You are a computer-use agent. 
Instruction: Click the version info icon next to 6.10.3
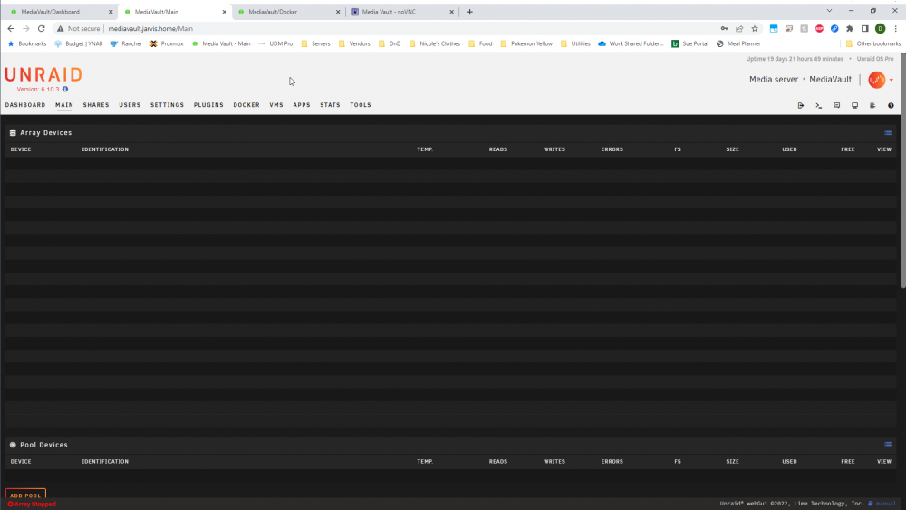(65, 89)
